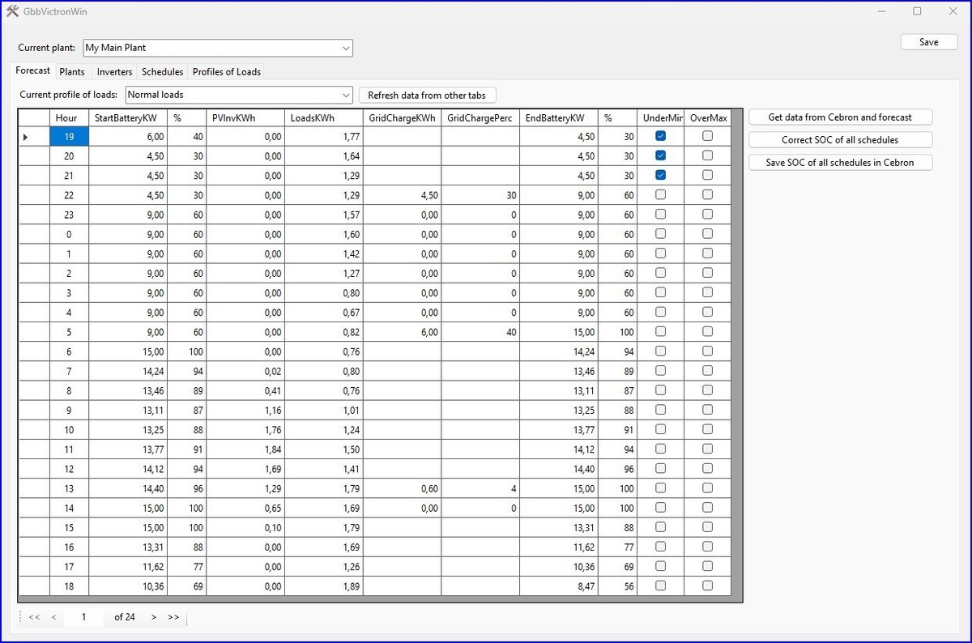Image resolution: width=972 pixels, height=643 pixels.
Task: Click the page number input field
Action: pos(83,617)
